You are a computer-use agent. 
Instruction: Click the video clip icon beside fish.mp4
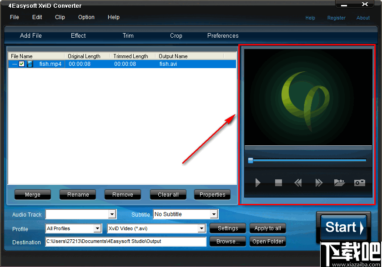tap(30, 64)
